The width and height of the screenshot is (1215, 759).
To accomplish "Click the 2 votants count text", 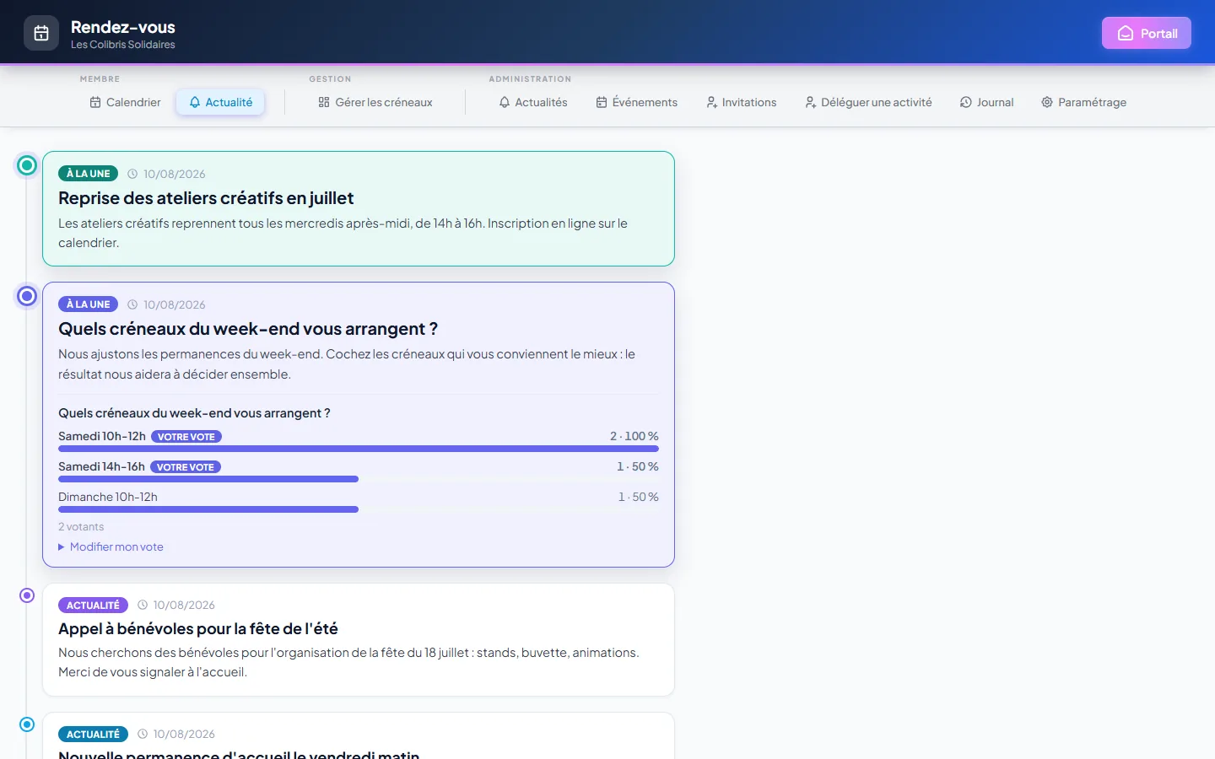I will coord(81,527).
